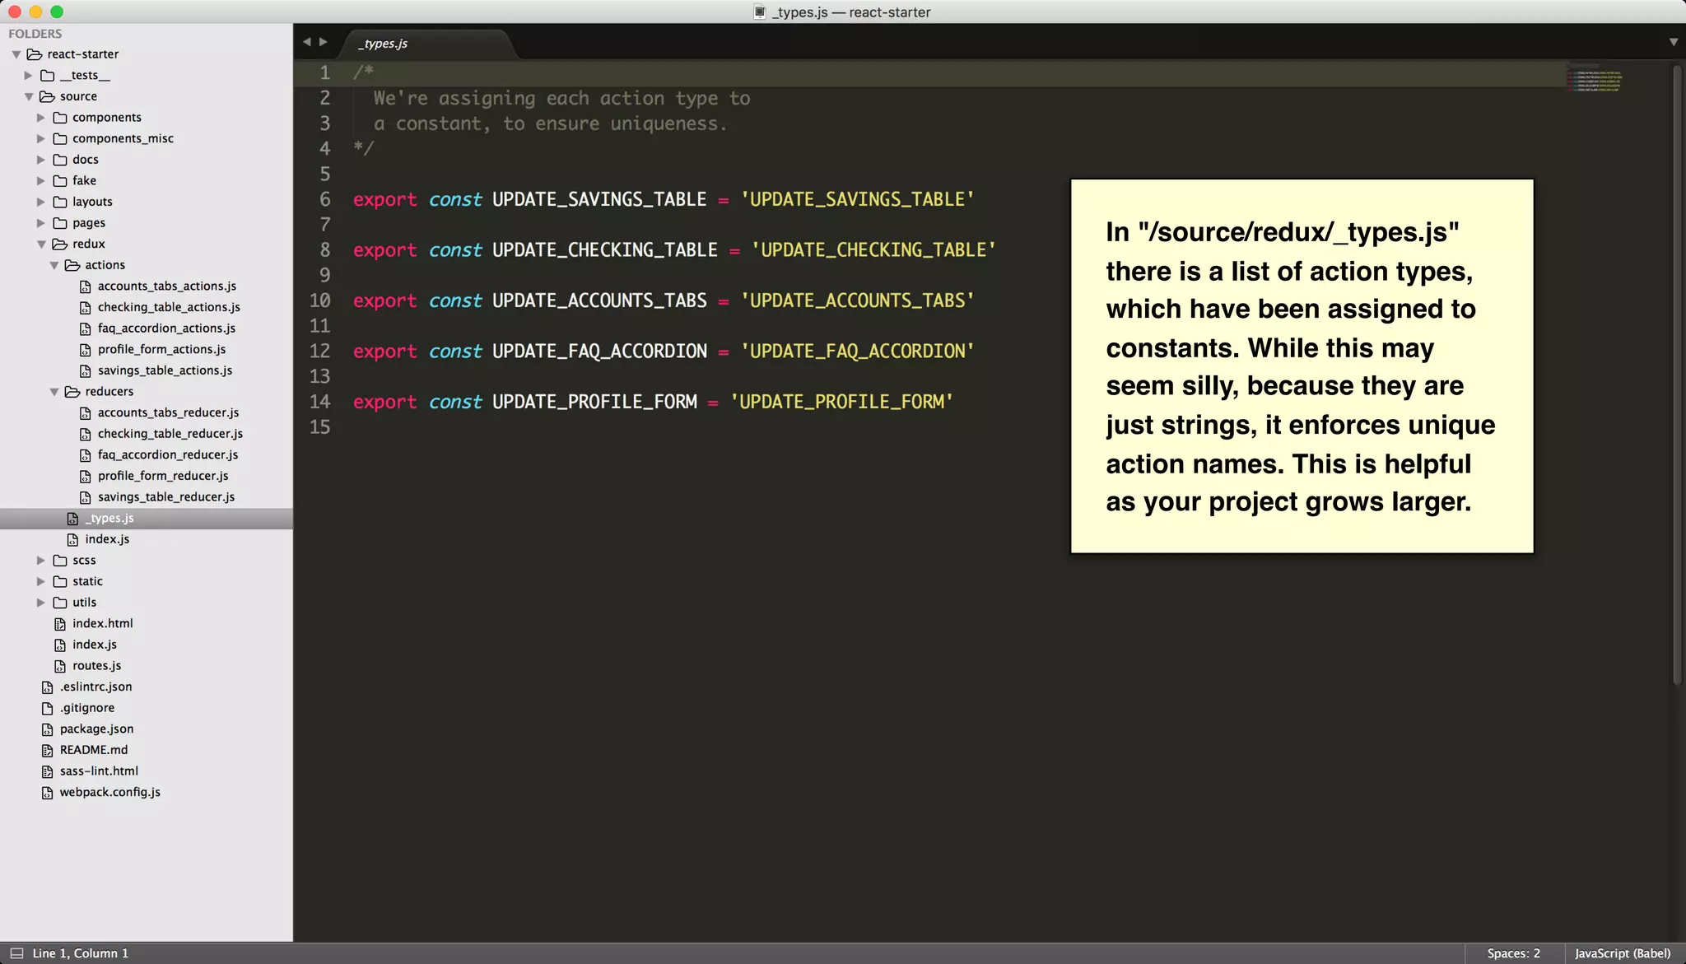The width and height of the screenshot is (1686, 964).
Task: Collapse the redux folder arrow
Action: coord(41,244)
